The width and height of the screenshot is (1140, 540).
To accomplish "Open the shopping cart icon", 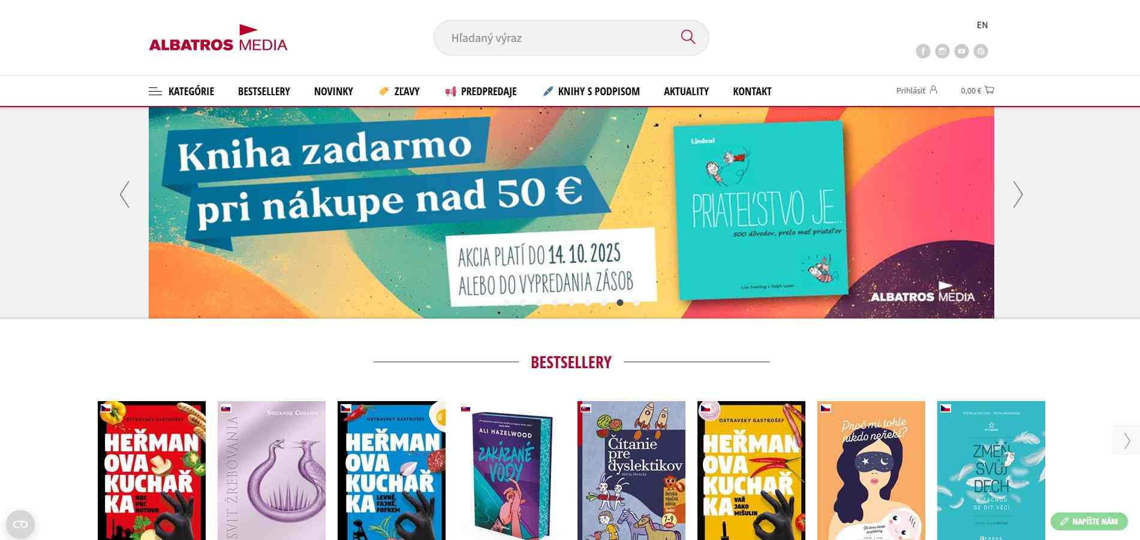I will coord(989,90).
